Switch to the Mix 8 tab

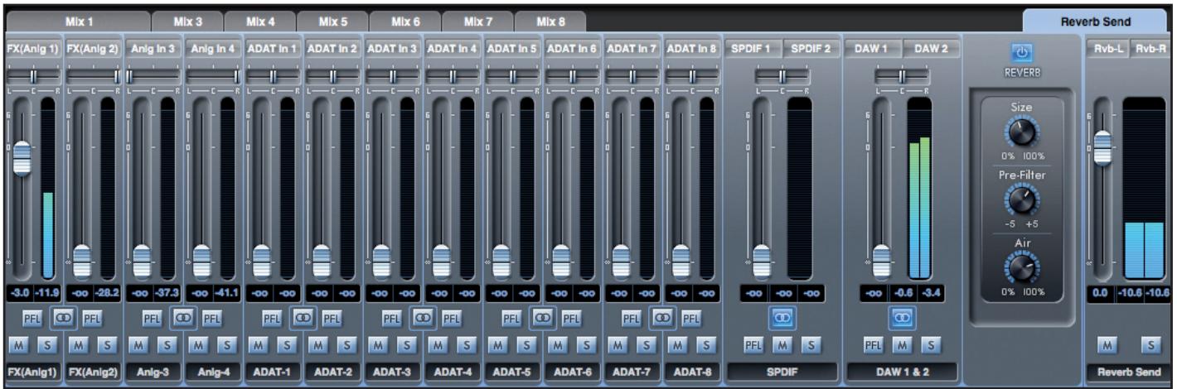(550, 20)
